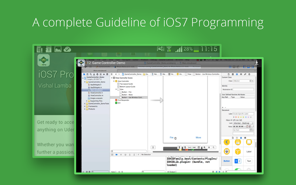Screen dimensions: 296x185
Task: Select Main.storyboard in the file navigator
Action: pos(96,90)
